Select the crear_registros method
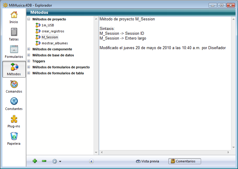Image resolution: width=238 pixels, height=169 pixels. point(53,31)
